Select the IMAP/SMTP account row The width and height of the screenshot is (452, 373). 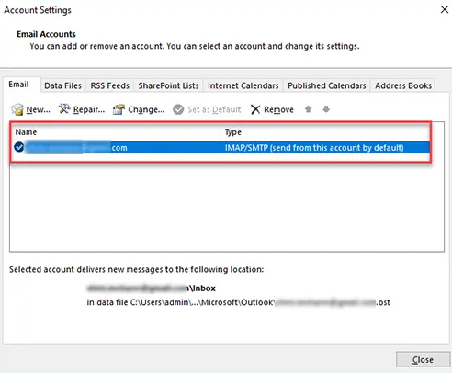(221, 148)
